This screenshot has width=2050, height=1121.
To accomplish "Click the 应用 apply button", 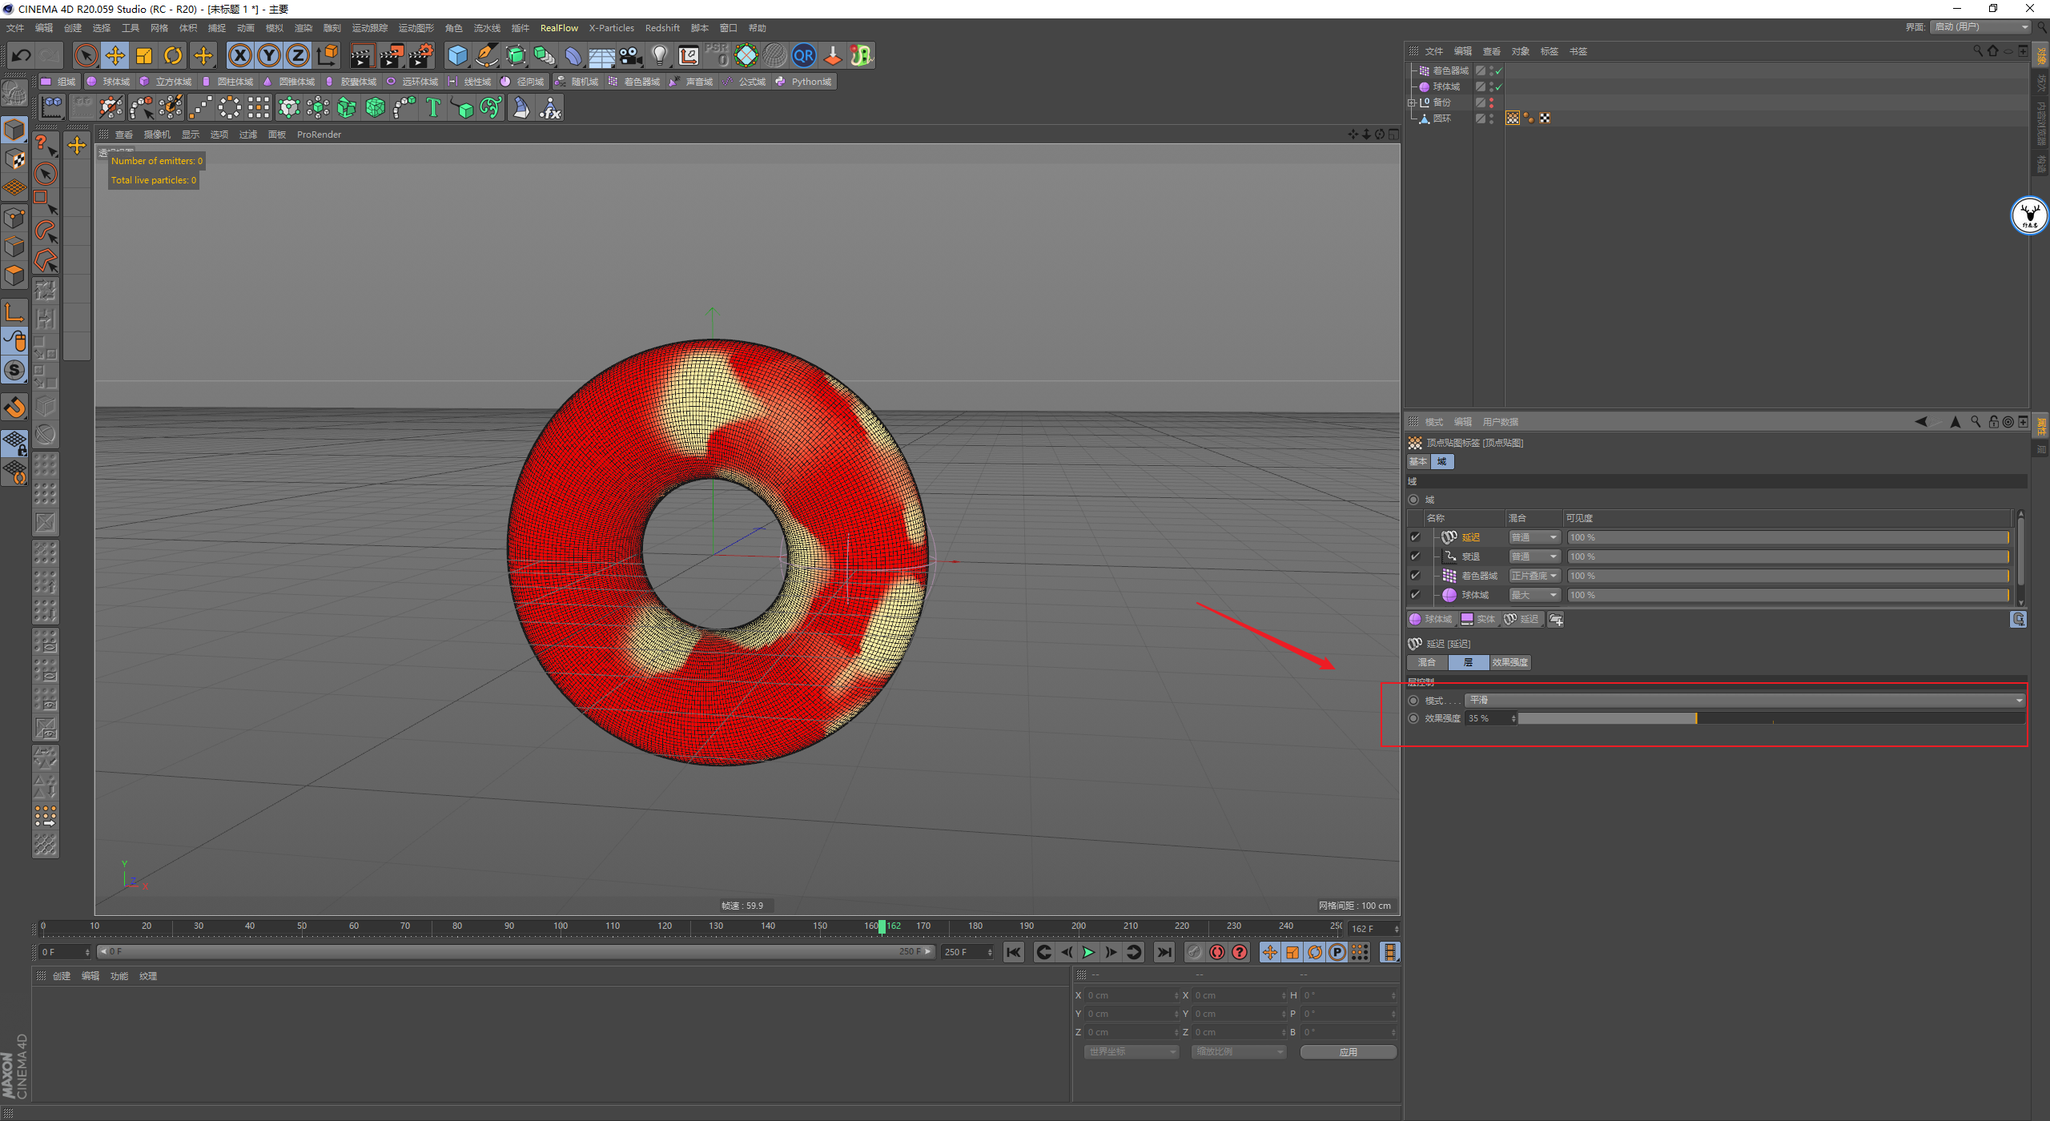I will pos(1349,1052).
